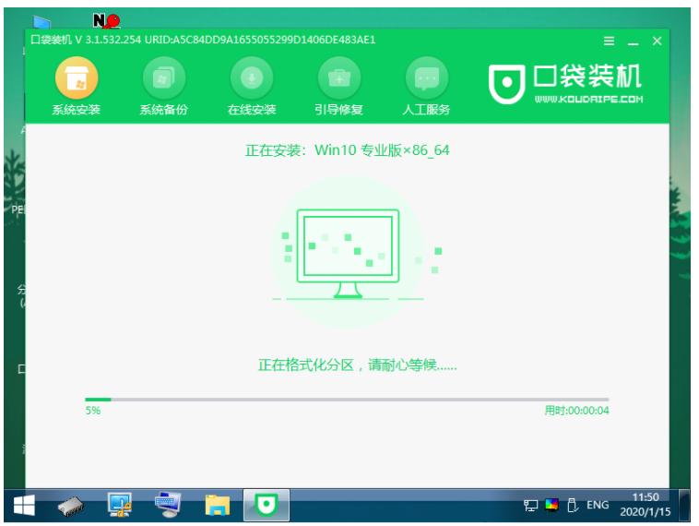Click the colorful display icon in system tray
The height and width of the screenshot is (526, 699).
tap(552, 506)
